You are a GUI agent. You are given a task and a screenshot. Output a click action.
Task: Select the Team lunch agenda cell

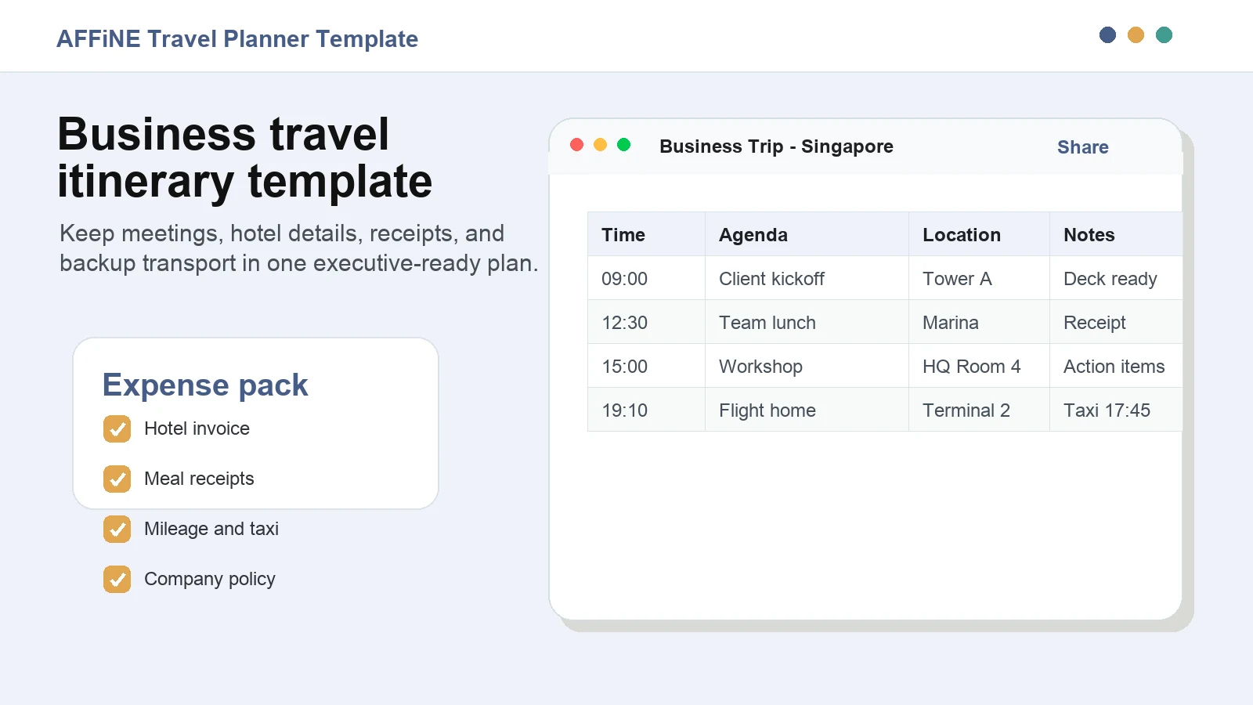[x=807, y=322]
